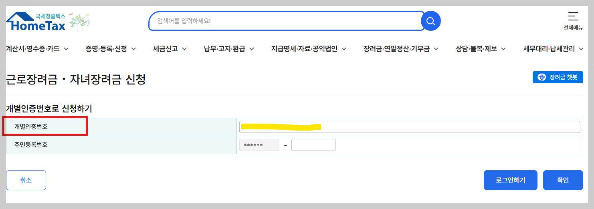Image resolution: width=594 pixels, height=209 pixels.
Task: Expand chevron next to 장려금·연말정산·기부금
Action: (x=436, y=49)
